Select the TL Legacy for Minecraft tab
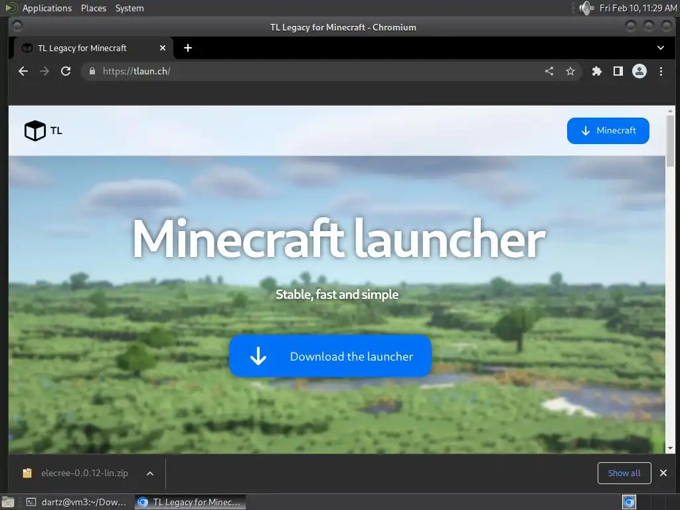The width and height of the screenshot is (680, 510). click(93, 48)
